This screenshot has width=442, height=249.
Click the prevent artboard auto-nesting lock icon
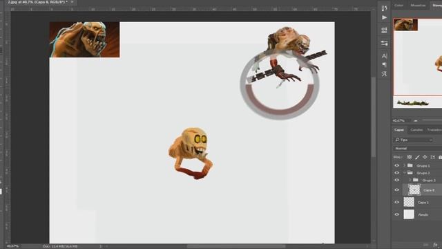[433, 157]
